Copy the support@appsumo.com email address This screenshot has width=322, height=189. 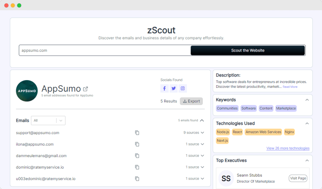tap(137, 133)
